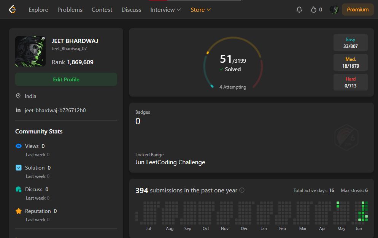Open the user avatar menu
The width and height of the screenshot is (378, 238).
click(334, 10)
